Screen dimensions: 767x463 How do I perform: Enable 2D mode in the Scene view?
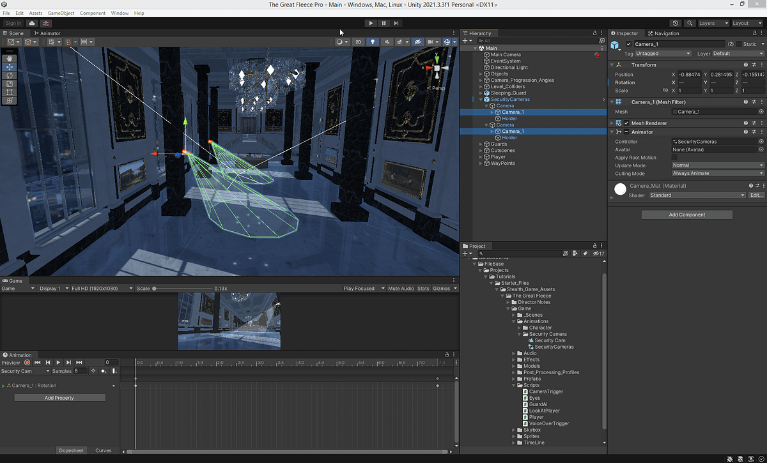click(x=358, y=42)
